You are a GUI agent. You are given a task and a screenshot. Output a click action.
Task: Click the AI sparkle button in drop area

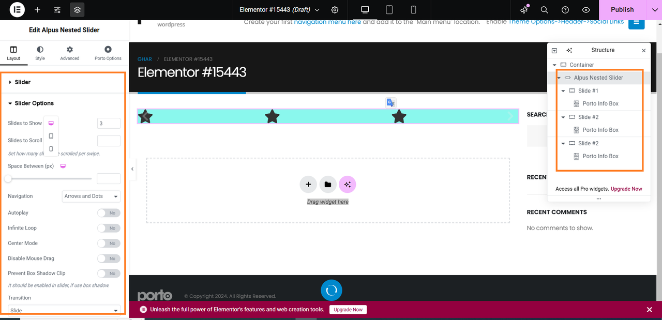[x=348, y=184]
